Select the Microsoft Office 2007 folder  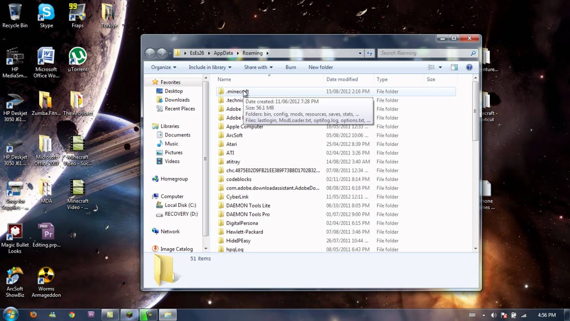point(46,150)
